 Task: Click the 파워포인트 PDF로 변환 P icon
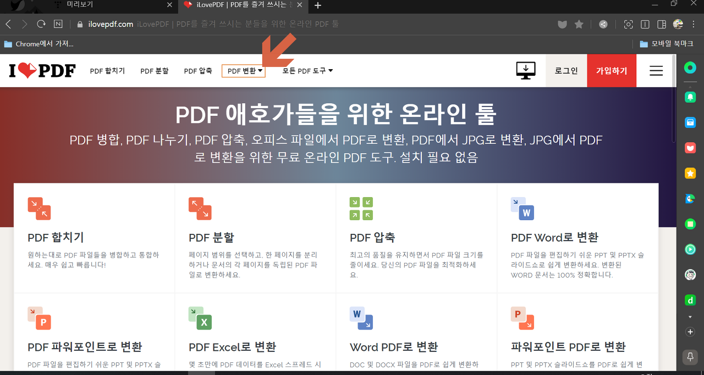tap(522, 318)
